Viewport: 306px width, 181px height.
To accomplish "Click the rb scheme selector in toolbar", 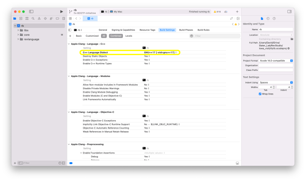I will coord(104,12).
